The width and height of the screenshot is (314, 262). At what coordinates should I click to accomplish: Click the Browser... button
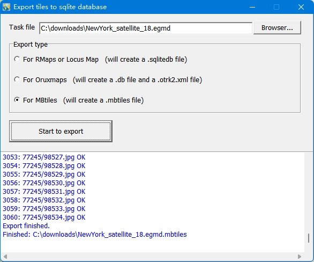pyautogui.click(x=277, y=28)
